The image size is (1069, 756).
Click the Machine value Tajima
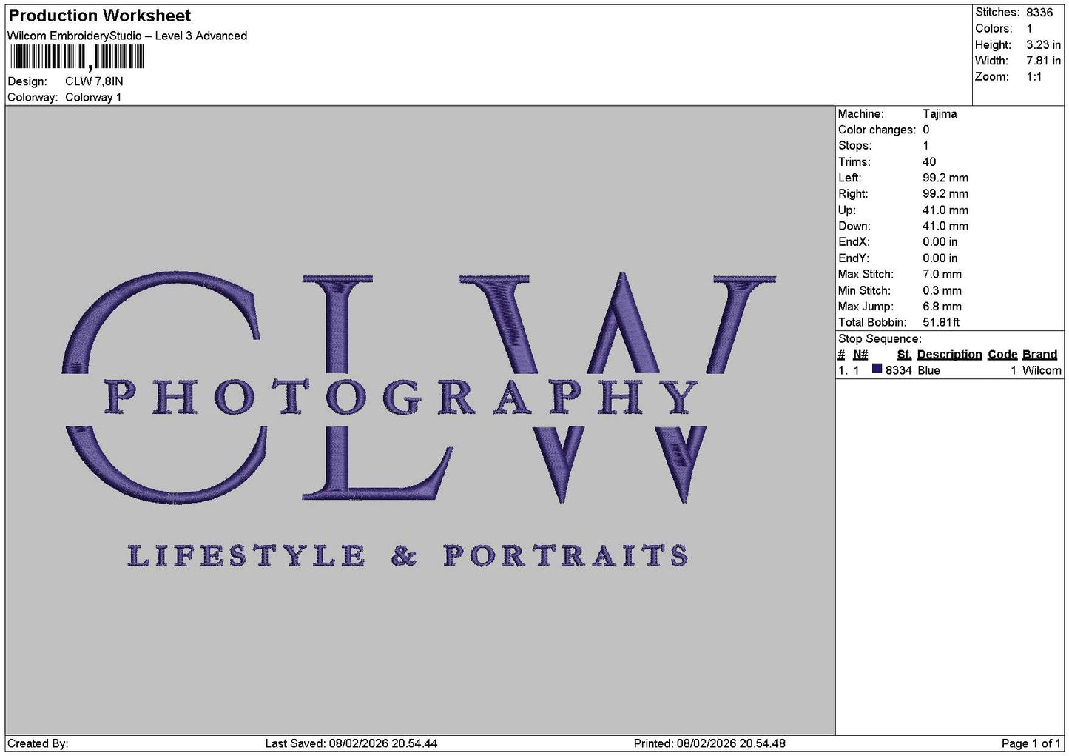[x=940, y=114]
